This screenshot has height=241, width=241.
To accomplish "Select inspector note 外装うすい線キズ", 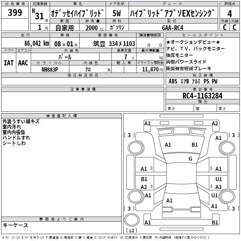I will 21,121.
